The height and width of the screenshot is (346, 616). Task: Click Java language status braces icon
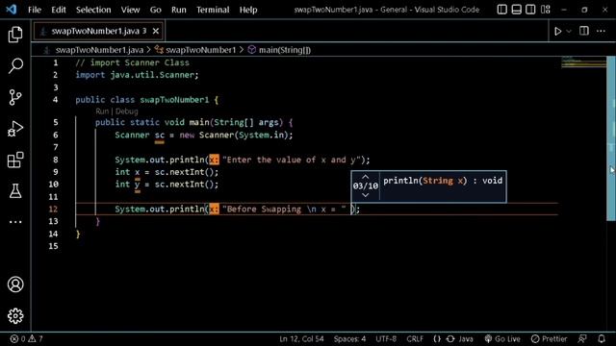click(x=437, y=339)
